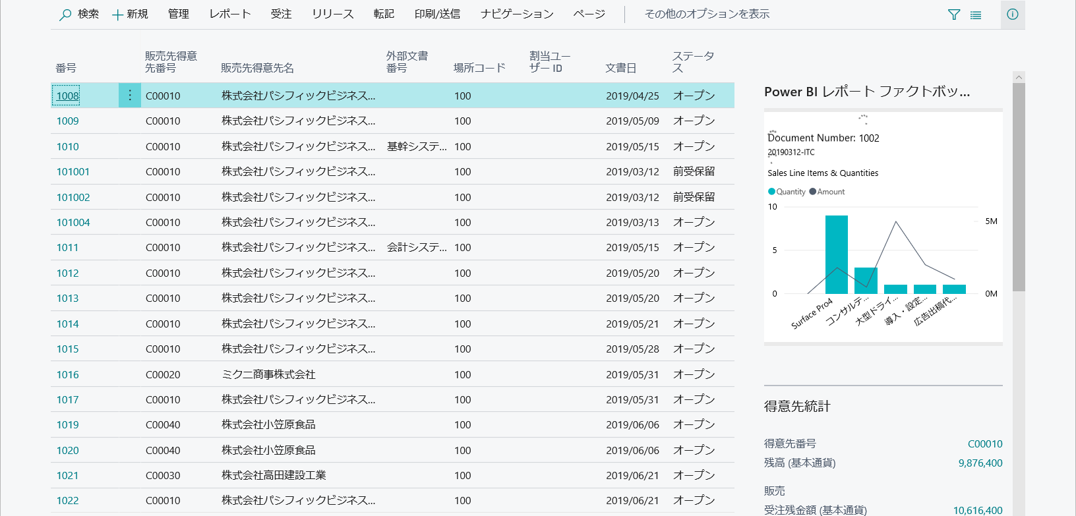Screen dimensions: 1076x516
Task: Open row actions menu for order 1008
Action: [x=130, y=96]
